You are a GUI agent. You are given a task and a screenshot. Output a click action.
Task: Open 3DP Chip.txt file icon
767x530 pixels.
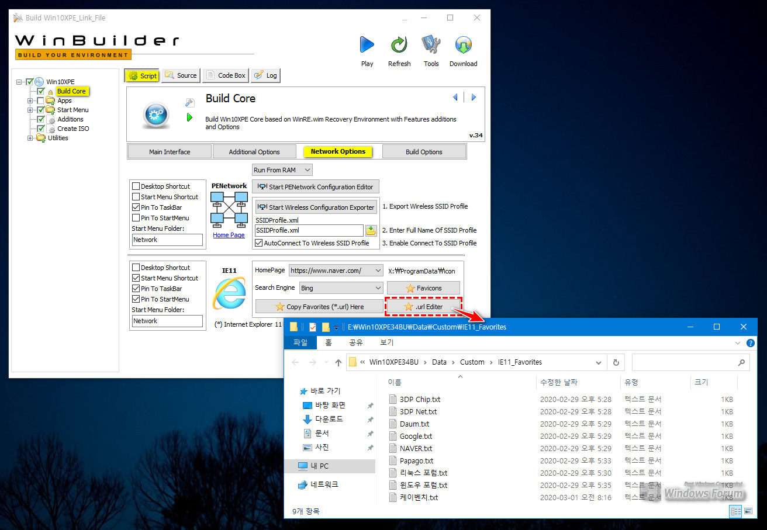pyautogui.click(x=393, y=400)
